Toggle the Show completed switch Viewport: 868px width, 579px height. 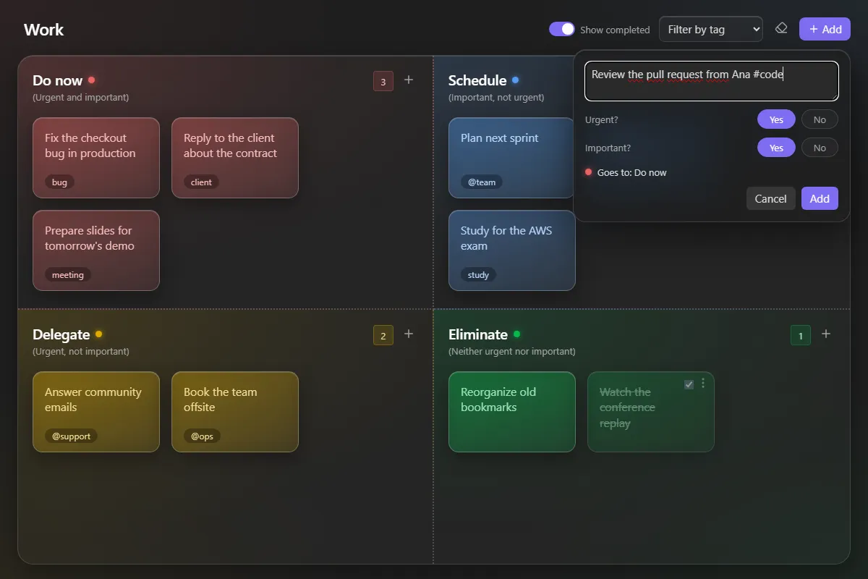click(x=562, y=29)
